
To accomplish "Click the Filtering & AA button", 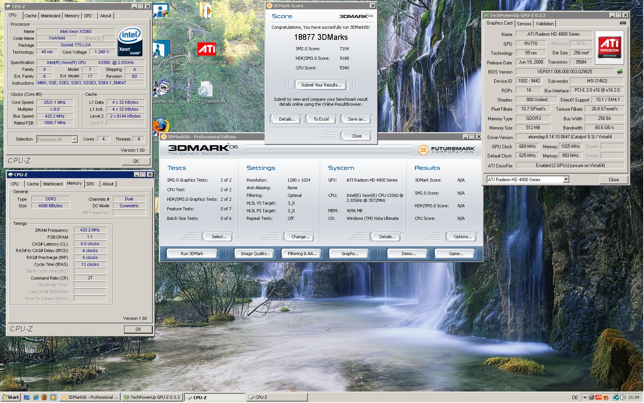I will coord(302,254).
